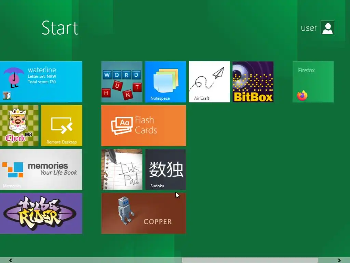Launch the Tube Rider game tile

pyautogui.click(x=41, y=213)
